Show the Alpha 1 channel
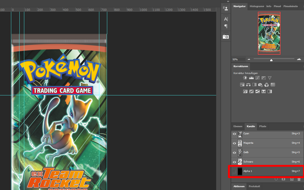The image size is (304, 190). coord(234,171)
